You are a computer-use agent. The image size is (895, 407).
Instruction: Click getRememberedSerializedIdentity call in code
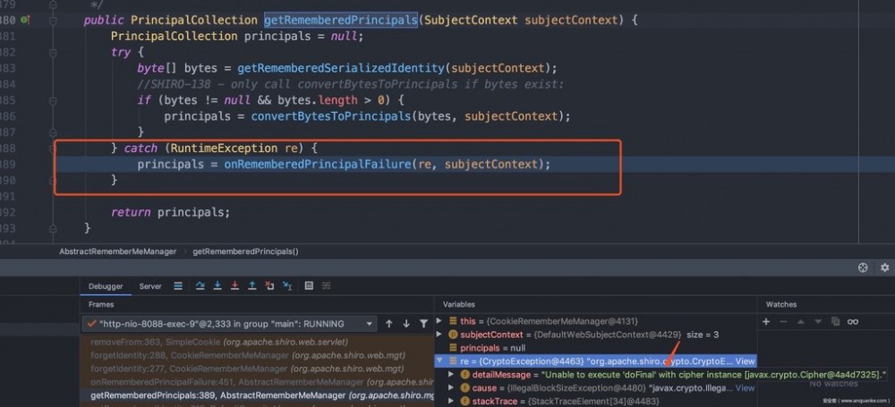341,69
